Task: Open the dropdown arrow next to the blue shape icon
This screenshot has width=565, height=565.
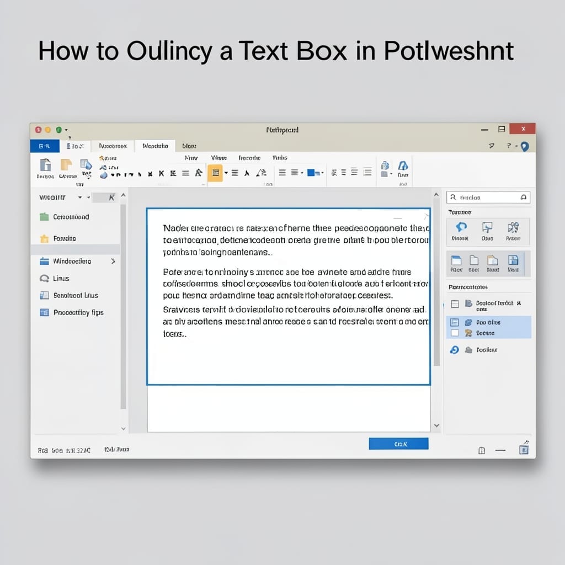Action: [322, 173]
